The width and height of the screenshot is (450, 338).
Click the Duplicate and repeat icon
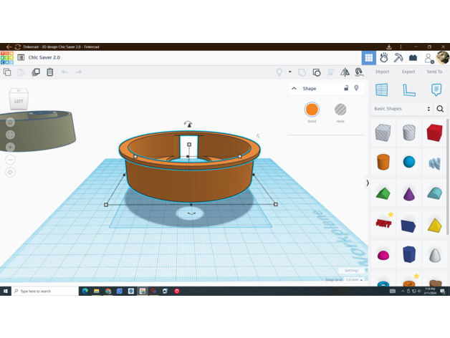[36, 72]
